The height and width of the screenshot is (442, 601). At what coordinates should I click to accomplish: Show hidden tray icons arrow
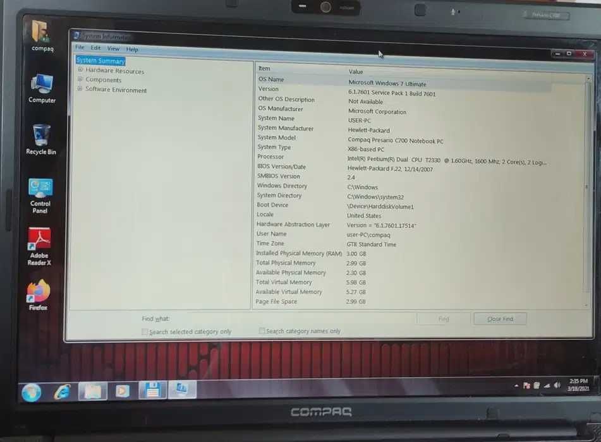(516, 386)
